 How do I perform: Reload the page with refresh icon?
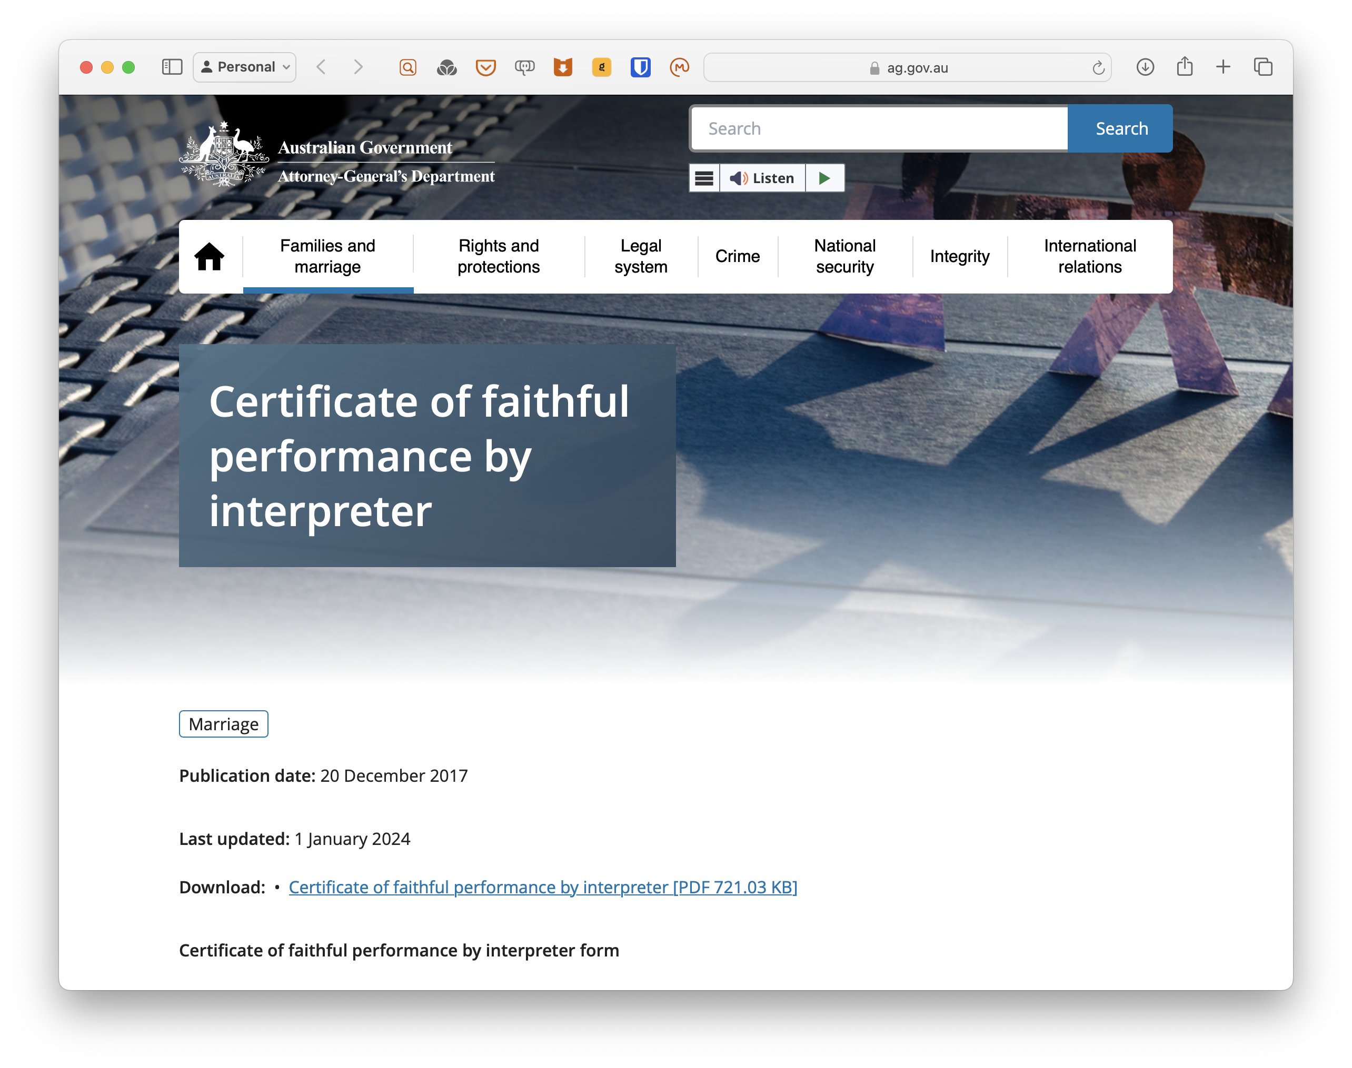1098,67
